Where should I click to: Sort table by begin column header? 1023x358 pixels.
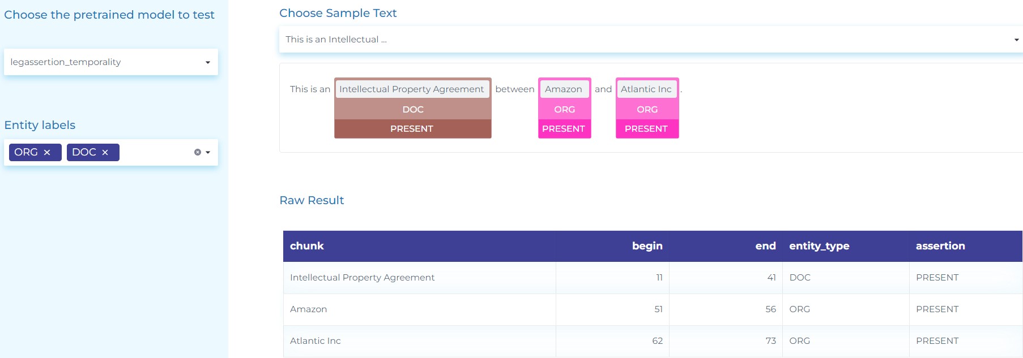click(x=647, y=246)
